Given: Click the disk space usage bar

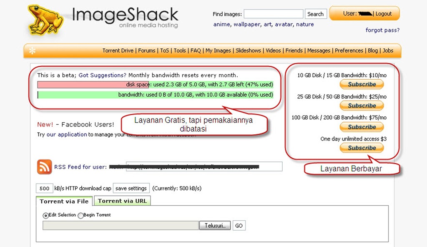Looking at the screenshot, I should [x=155, y=85].
